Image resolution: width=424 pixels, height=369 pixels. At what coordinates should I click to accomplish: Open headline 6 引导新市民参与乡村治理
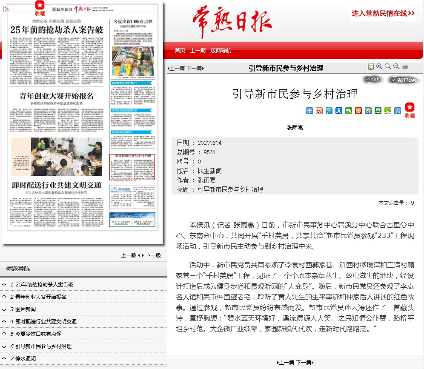pos(43,346)
